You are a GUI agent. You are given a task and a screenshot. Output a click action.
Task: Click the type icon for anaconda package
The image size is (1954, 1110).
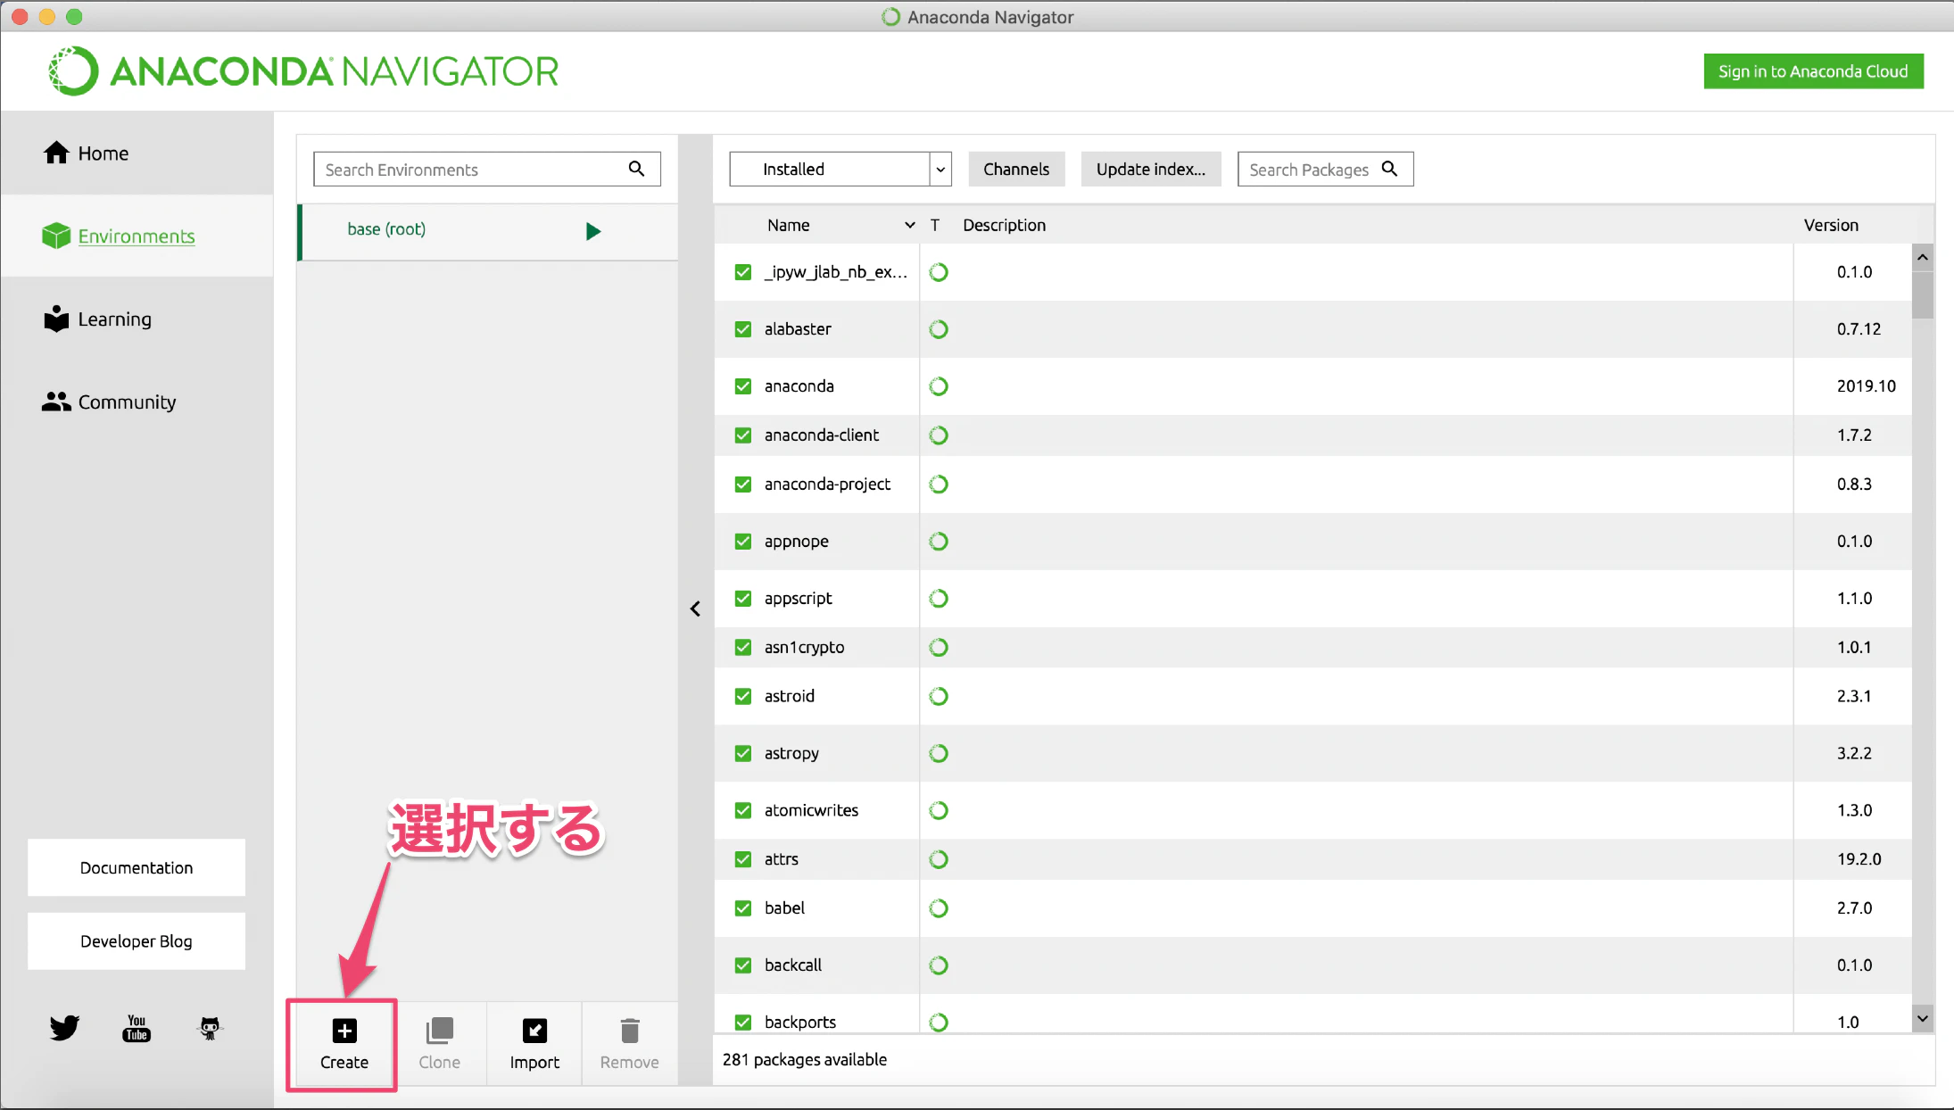(939, 386)
